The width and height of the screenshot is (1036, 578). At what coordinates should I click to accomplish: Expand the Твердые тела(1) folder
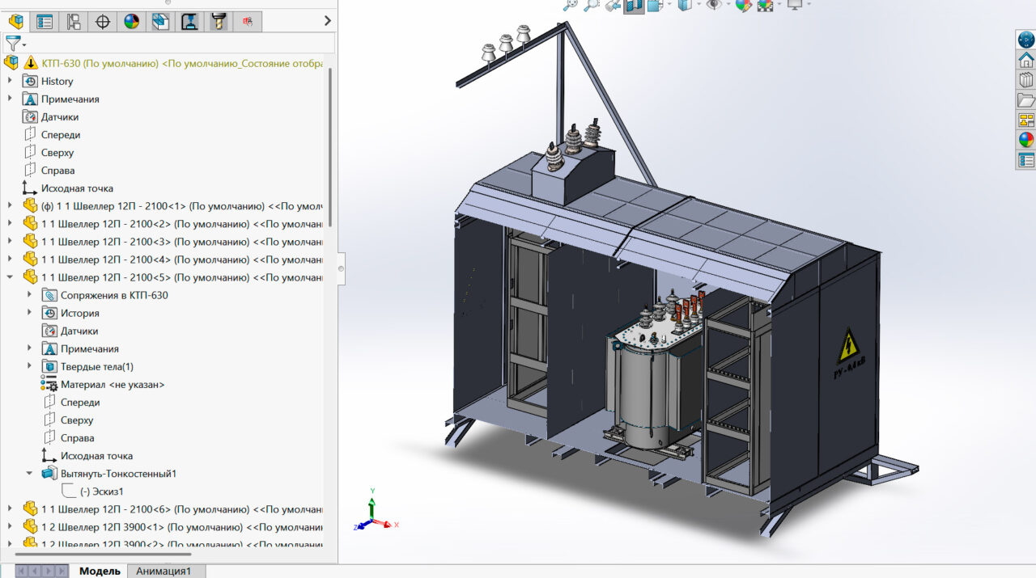coord(29,366)
